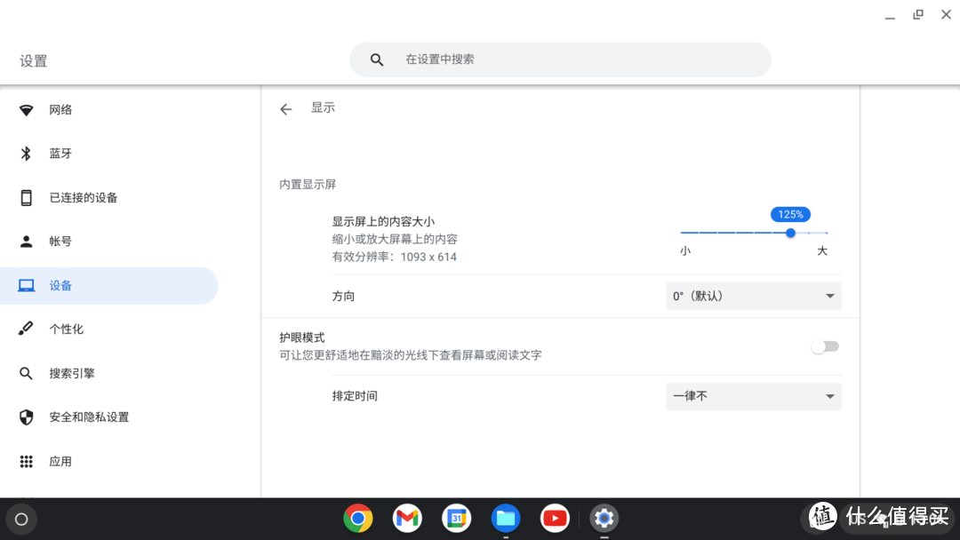Viewport: 960px width, 540px height.
Task: Expand the 排定时间 schedule dropdown
Action: pos(753,396)
